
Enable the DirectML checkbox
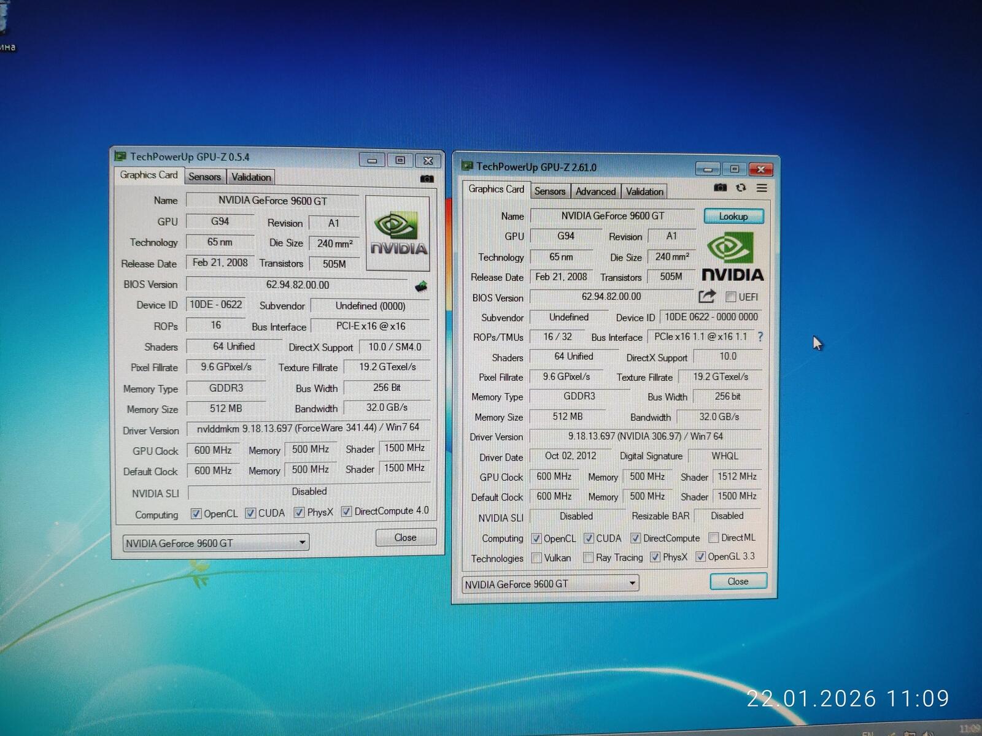(713, 537)
